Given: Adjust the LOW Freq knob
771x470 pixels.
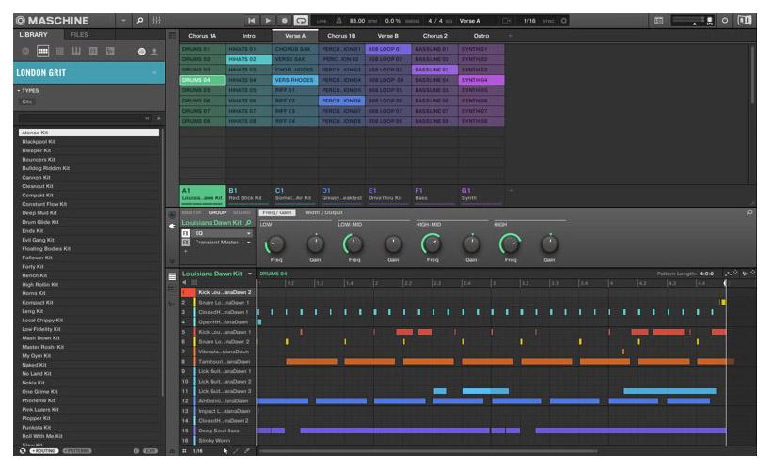Looking at the screenshot, I should tap(275, 243).
